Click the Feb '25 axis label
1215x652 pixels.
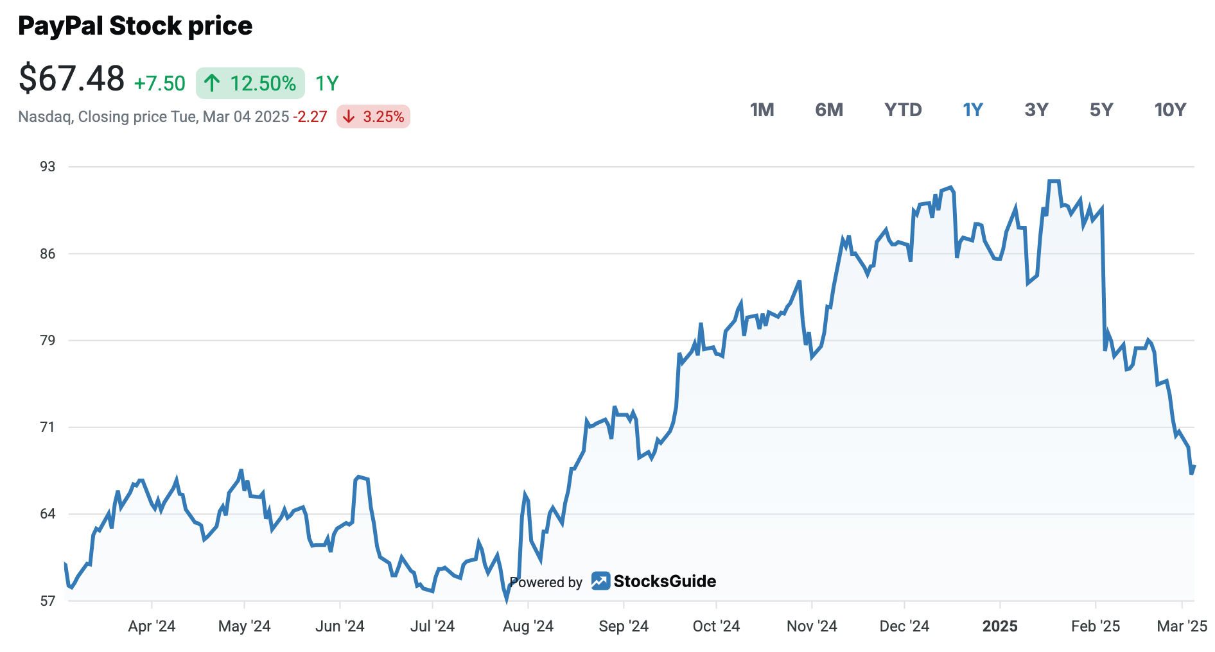(x=1096, y=626)
